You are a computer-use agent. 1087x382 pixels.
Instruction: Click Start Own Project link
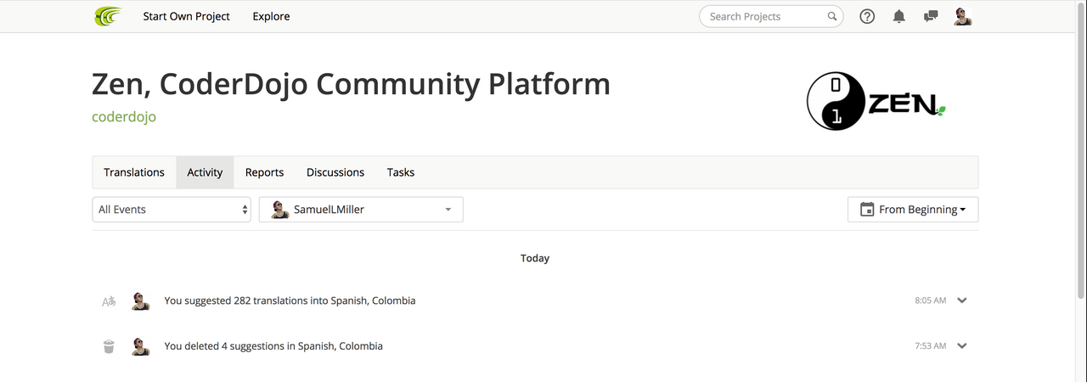tap(186, 16)
